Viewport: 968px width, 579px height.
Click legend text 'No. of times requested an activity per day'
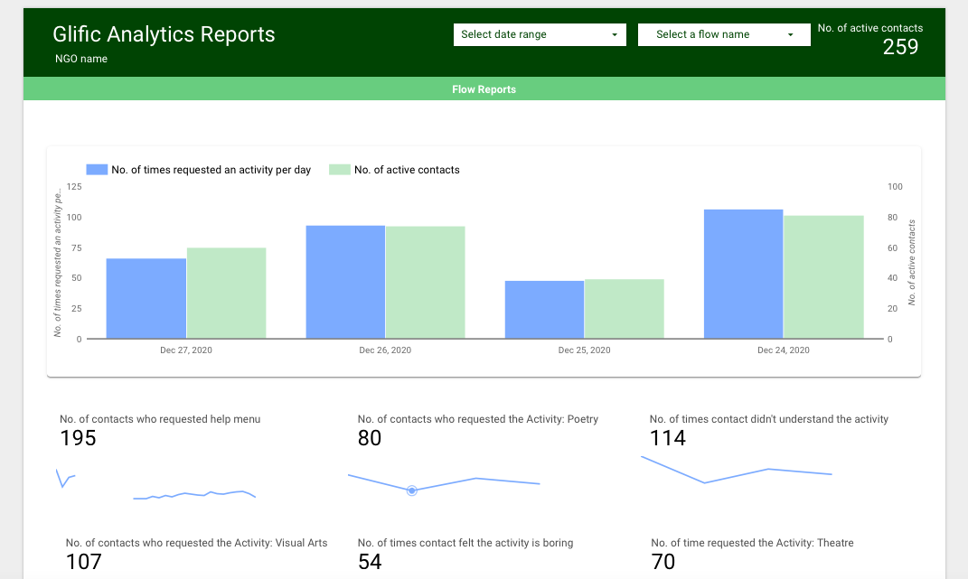tap(211, 170)
